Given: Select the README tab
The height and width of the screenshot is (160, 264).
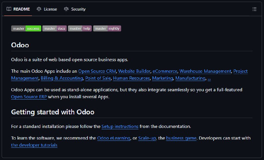Looking at the screenshot, I should tap(18, 9).
